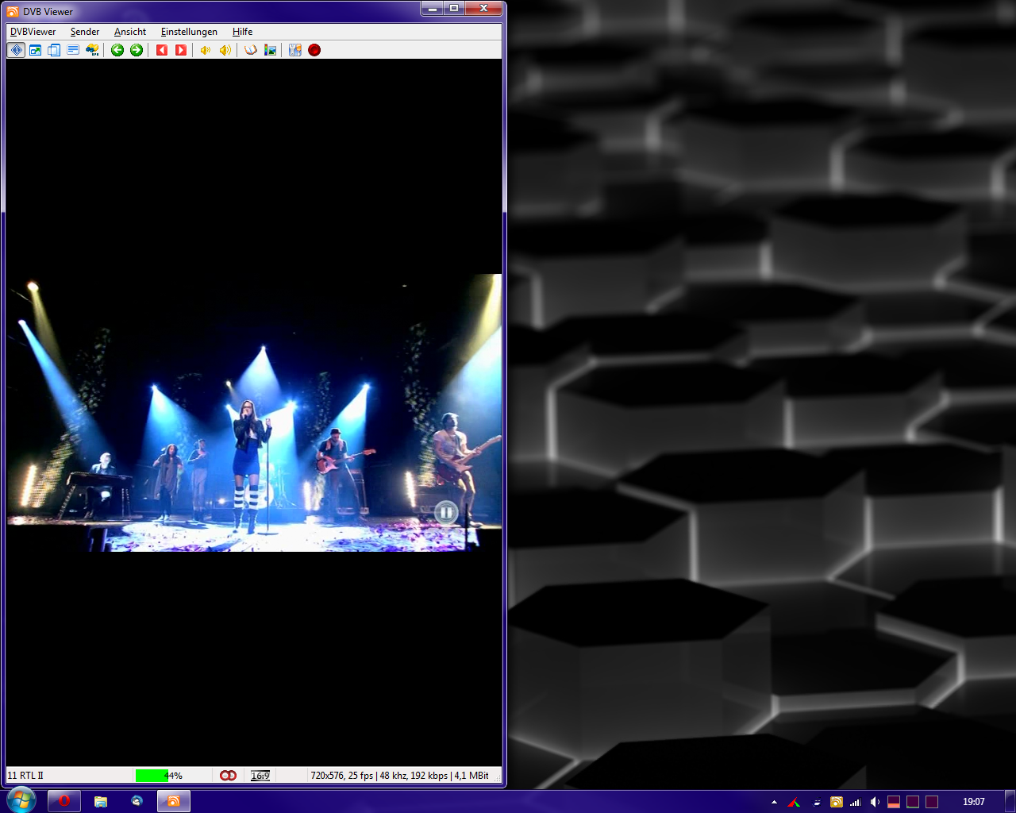Start recording with red record button
Viewport: 1016px width, 813px height.
coord(314,50)
